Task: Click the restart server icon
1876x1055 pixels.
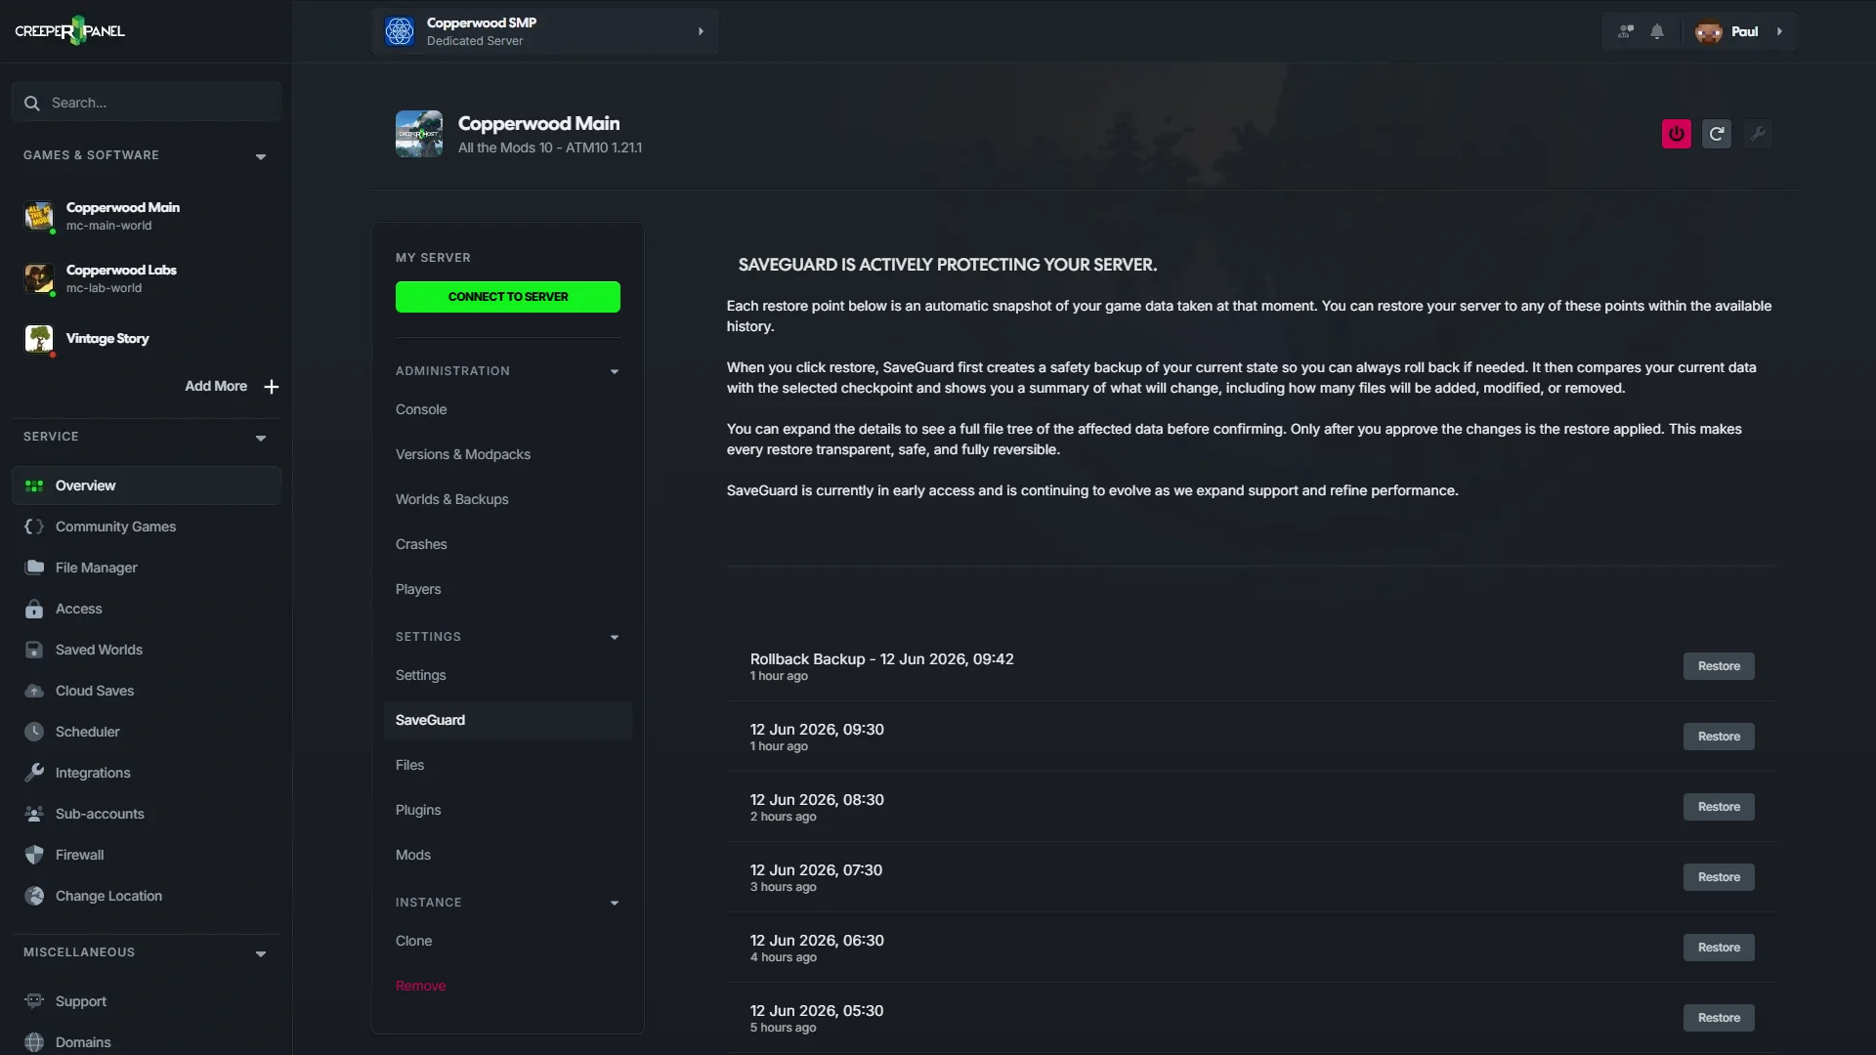Action: pyautogui.click(x=1717, y=134)
